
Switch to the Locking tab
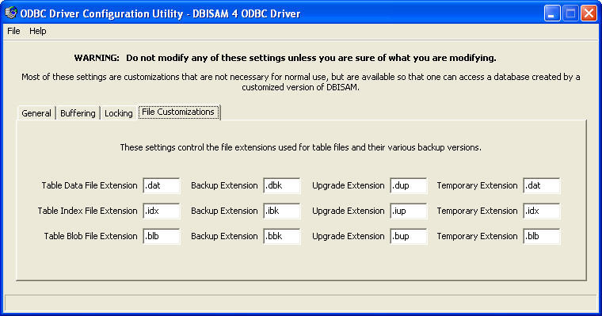[x=119, y=113]
